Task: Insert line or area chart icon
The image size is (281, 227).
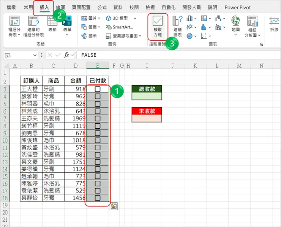Action: (189, 27)
